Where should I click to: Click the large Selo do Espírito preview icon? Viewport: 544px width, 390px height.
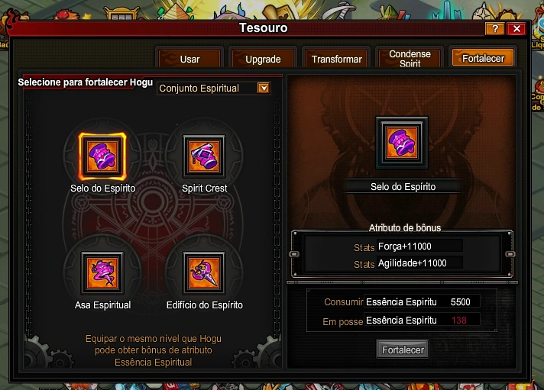pyautogui.click(x=402, y=143)
